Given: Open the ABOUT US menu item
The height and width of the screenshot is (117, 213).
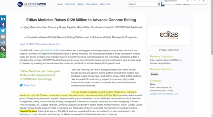Looking at the screenshot, I should point(105,4).
